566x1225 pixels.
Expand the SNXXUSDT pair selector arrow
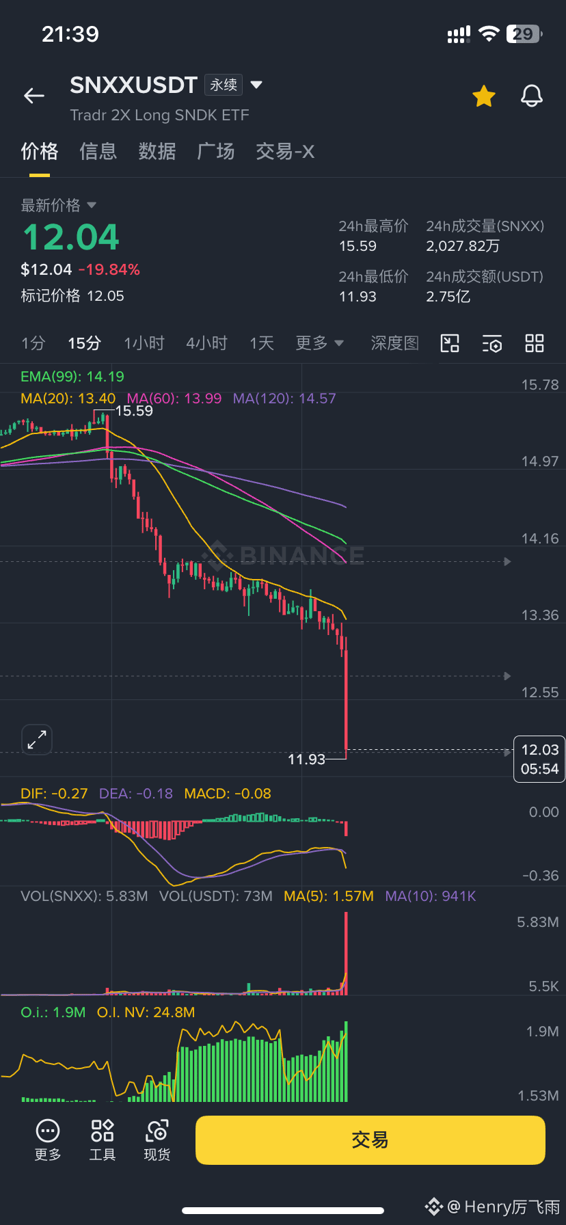click(256, 85)
